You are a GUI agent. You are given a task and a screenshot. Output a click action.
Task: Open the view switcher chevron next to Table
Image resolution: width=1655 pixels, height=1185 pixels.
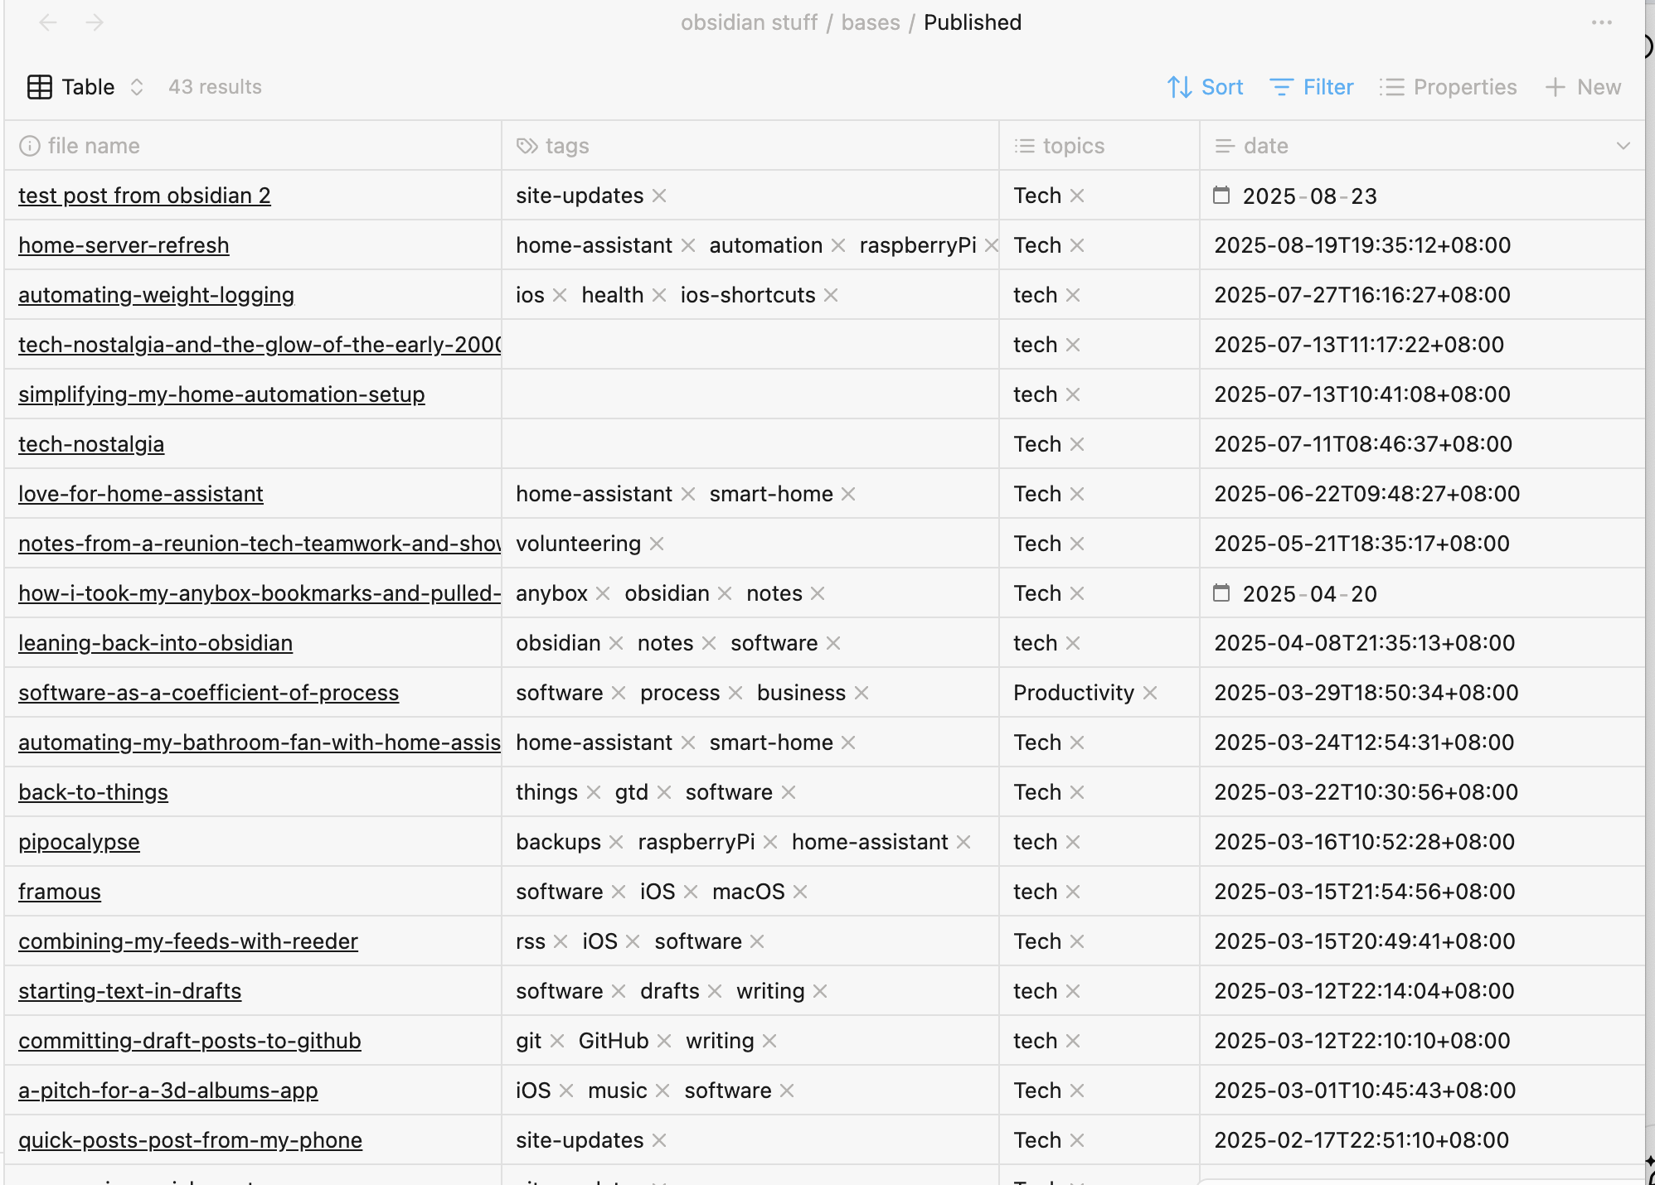137,86
